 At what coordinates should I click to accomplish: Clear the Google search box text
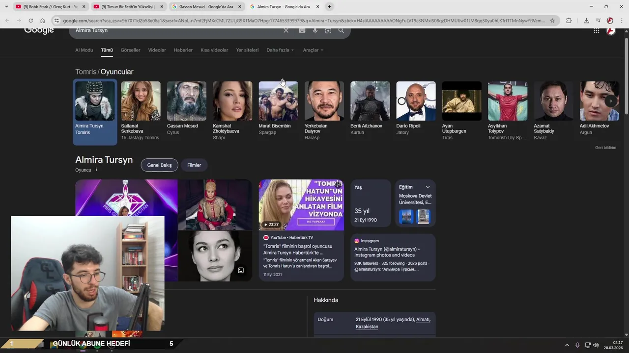click(x=286, y=30)
